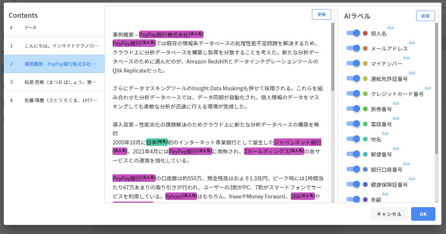Select the highlighted Zホールディングス entity
The height and width of the screenshot is (234, 446).
(274, 151)
